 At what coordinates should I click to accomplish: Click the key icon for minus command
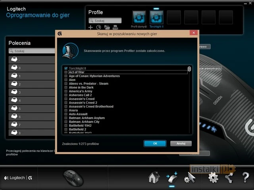coord(14,59)
